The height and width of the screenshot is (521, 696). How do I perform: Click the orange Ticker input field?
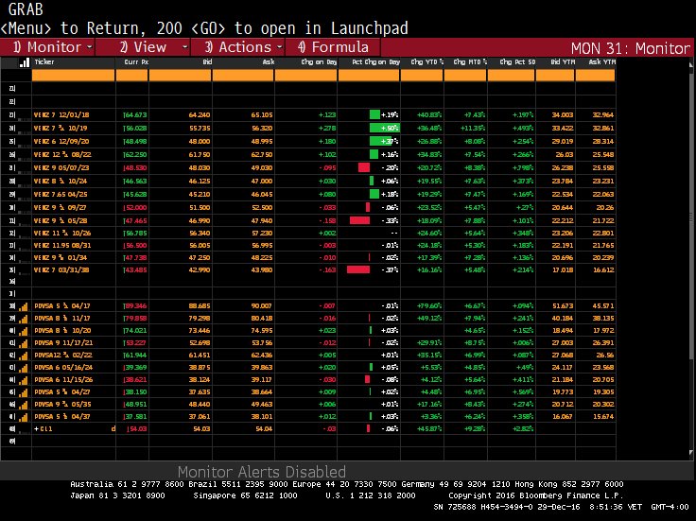73,76
